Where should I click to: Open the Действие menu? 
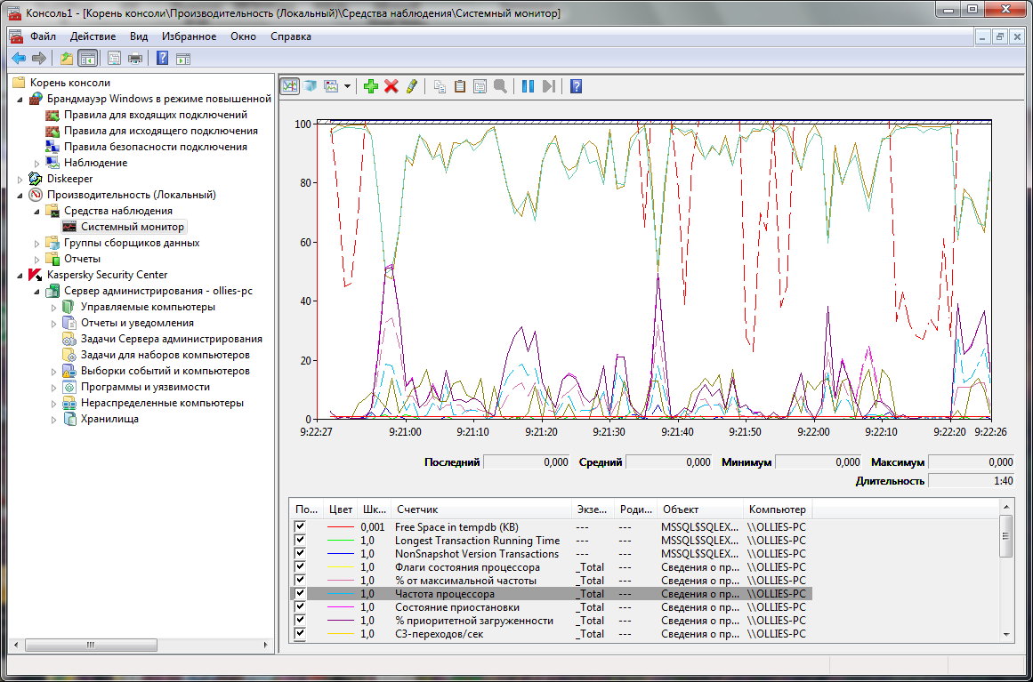click(x=93, y=36)
